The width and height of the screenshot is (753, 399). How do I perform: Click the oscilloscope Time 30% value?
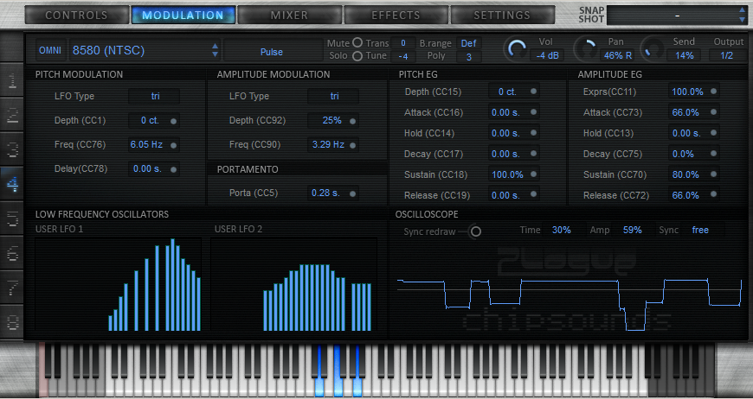562,230
